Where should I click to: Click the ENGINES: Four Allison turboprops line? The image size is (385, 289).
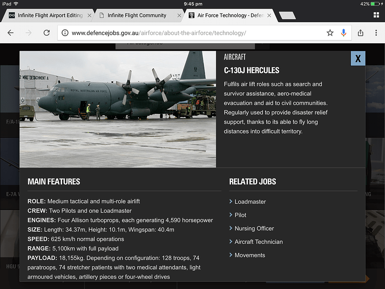point(120,220)
